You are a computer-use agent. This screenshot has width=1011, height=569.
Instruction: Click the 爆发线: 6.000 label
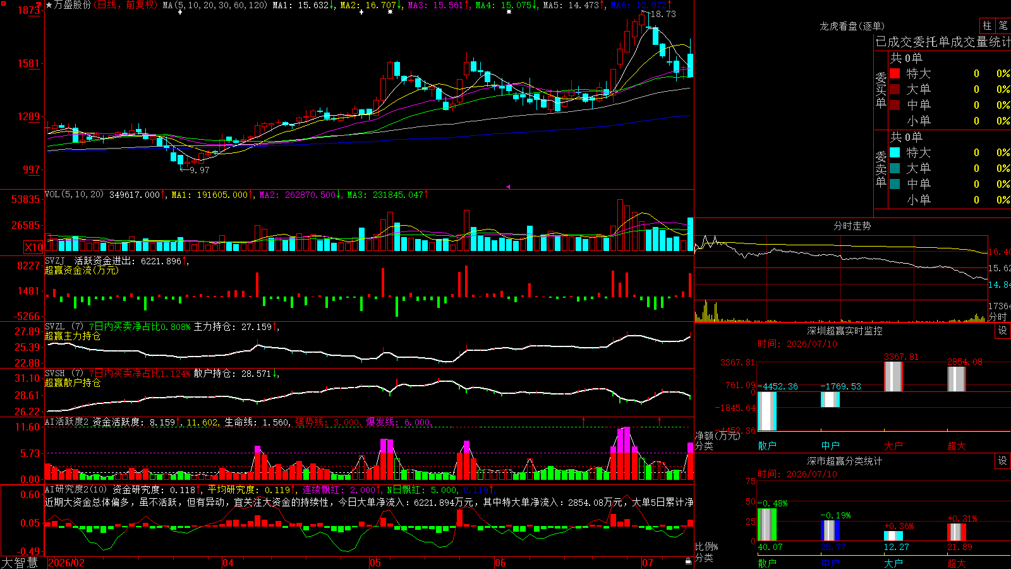(399, 422)
